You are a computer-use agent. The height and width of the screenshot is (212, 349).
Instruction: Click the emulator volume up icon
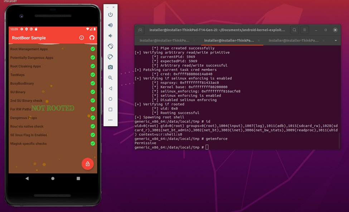point(110,25)
